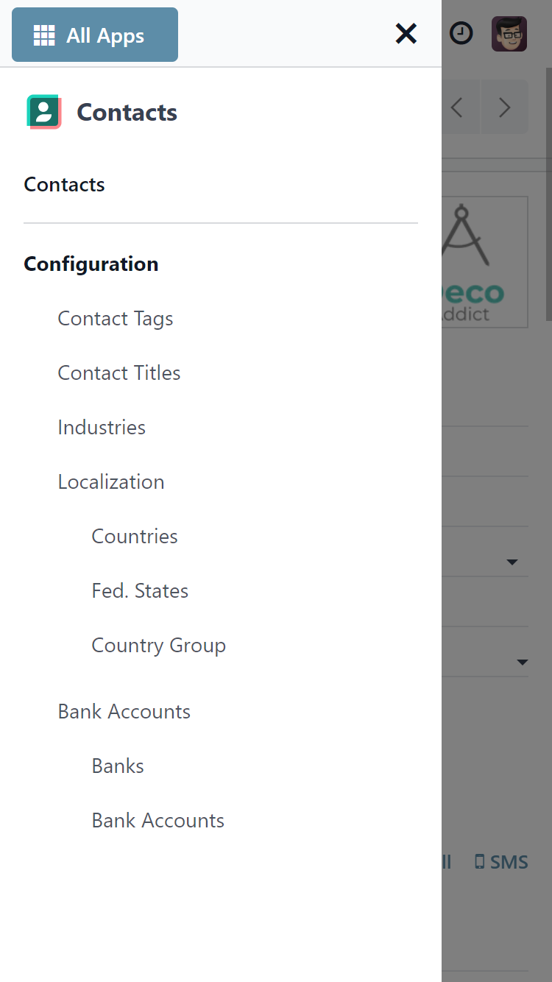Click the clock activities icon

(461, 33)
